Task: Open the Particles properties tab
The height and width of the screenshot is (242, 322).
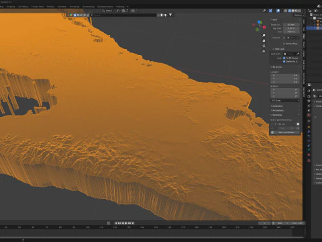Action: [309, 136]
